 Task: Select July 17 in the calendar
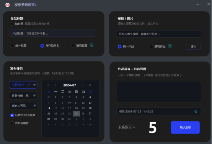pyautogui.click(x=69, y=108)
